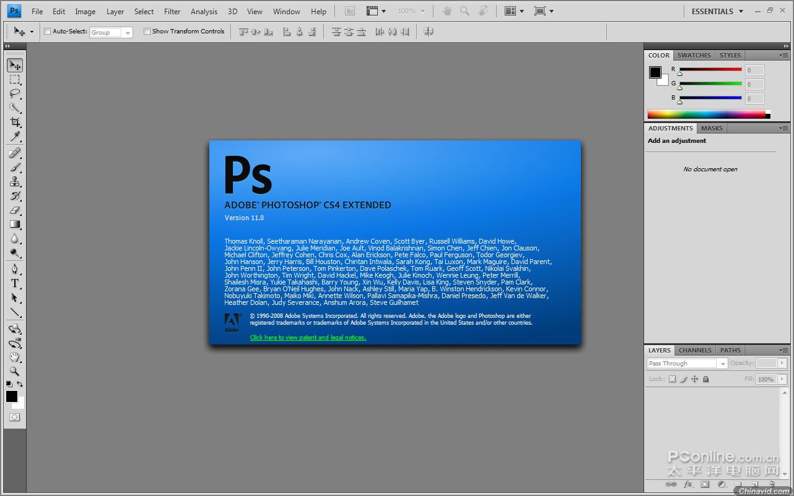The image size is (794, 496).
Task: Select the Pen tool
Action: [x=15, y=269]
